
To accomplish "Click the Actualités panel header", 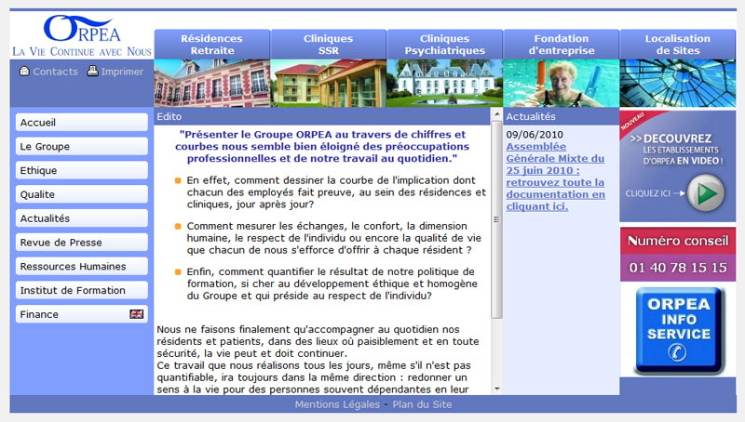I will (x=562, y=116).
